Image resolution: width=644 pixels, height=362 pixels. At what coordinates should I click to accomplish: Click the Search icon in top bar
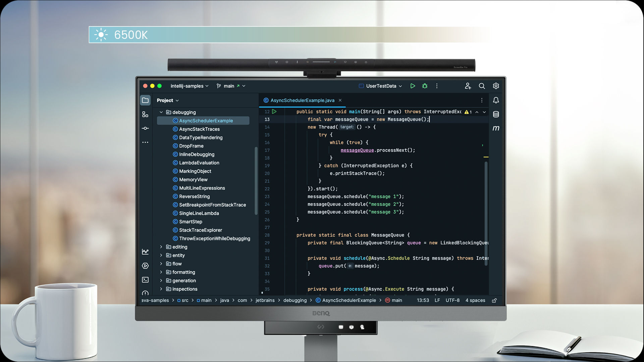pyautogui.click(x=482, y=86)
